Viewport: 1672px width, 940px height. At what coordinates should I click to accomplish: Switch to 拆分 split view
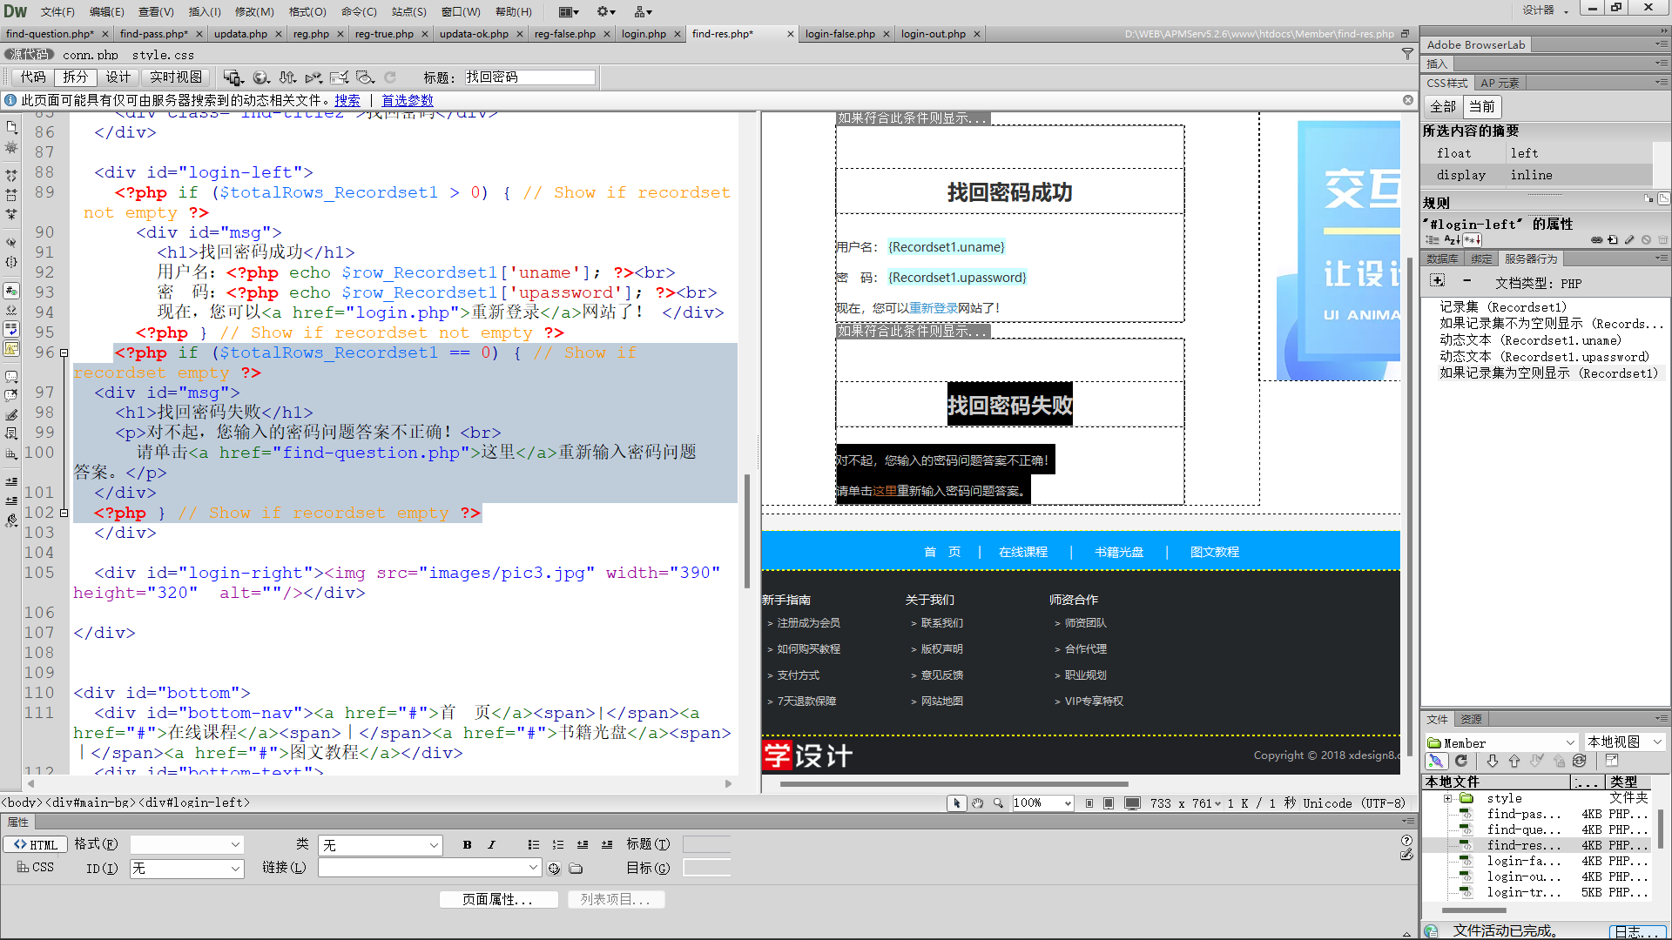(x=75, y=77)
